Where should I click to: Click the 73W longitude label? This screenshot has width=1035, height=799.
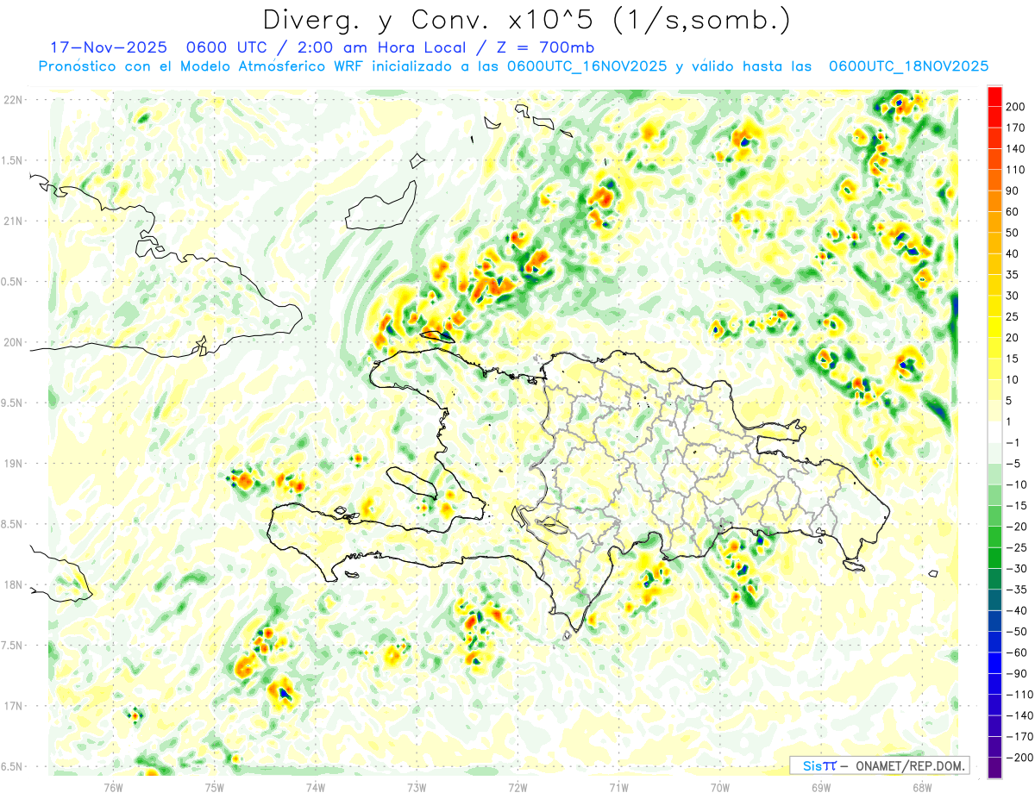[x=417, y=786]
